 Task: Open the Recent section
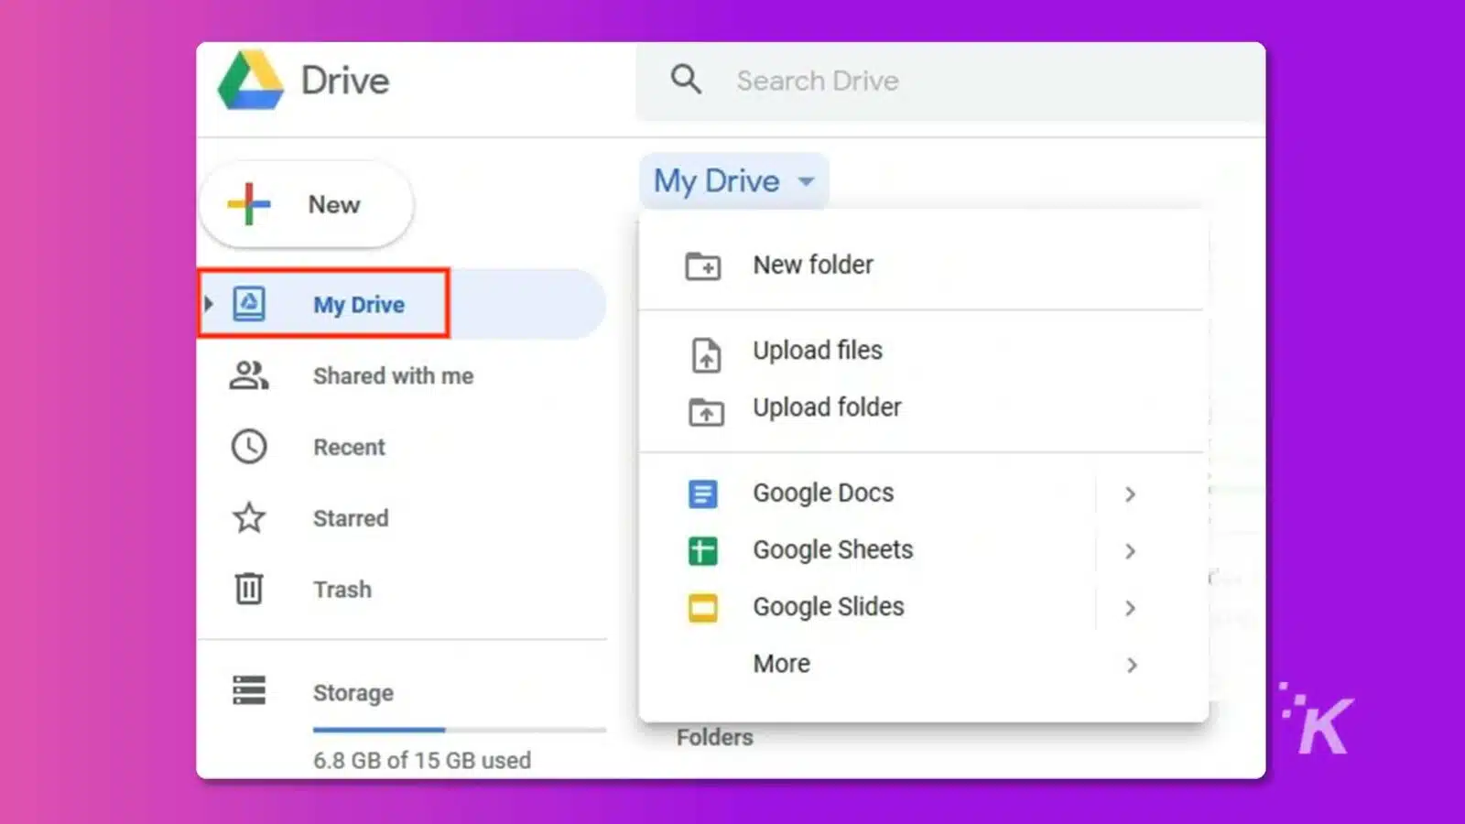pyautogui.click(x=349, y=447)
